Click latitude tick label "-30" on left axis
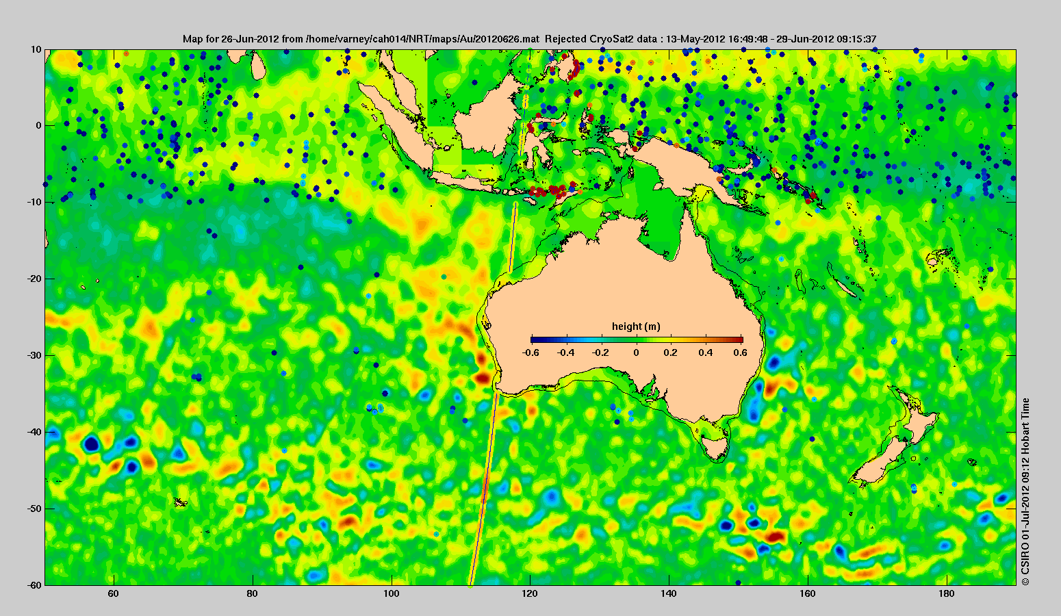 [x=34, y=356]
